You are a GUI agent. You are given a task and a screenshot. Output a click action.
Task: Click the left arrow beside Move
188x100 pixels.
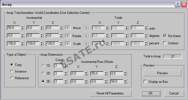[68, 28]
